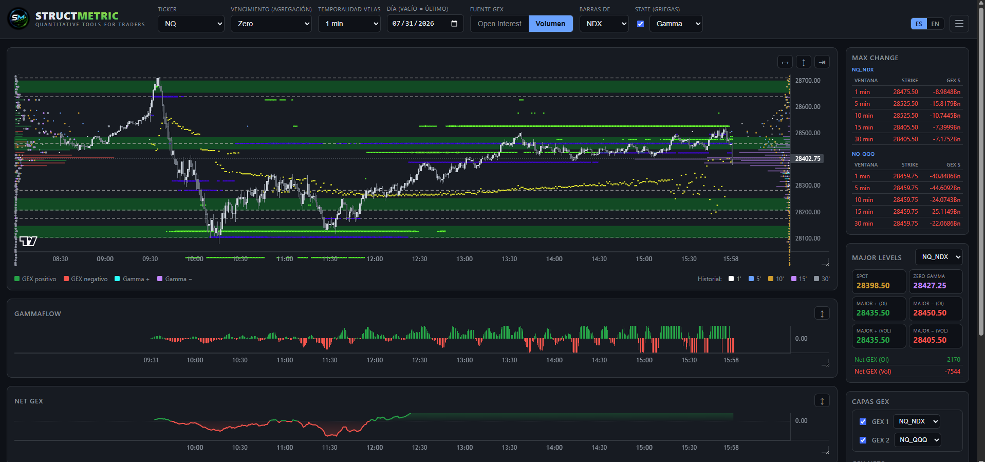Image resolution: width=985 pixels, height=462 pixels.
Task: Toggle the 30' history legend item
Action: (x=822, y=279)
